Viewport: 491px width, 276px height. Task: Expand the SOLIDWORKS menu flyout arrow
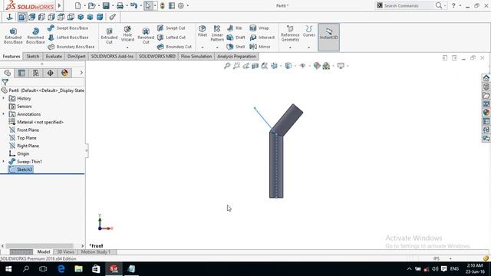59,5
